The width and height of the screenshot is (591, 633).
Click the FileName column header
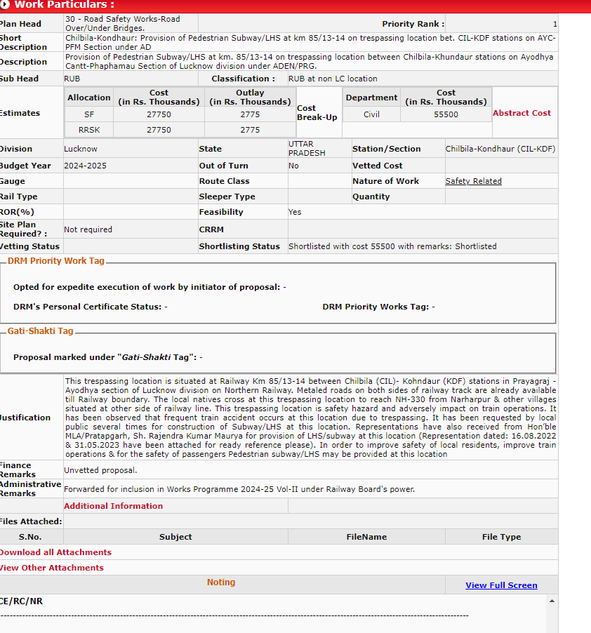pos(366,537)
